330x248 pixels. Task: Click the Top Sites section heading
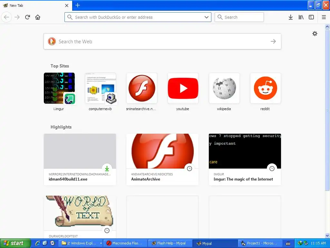point(60,66)
